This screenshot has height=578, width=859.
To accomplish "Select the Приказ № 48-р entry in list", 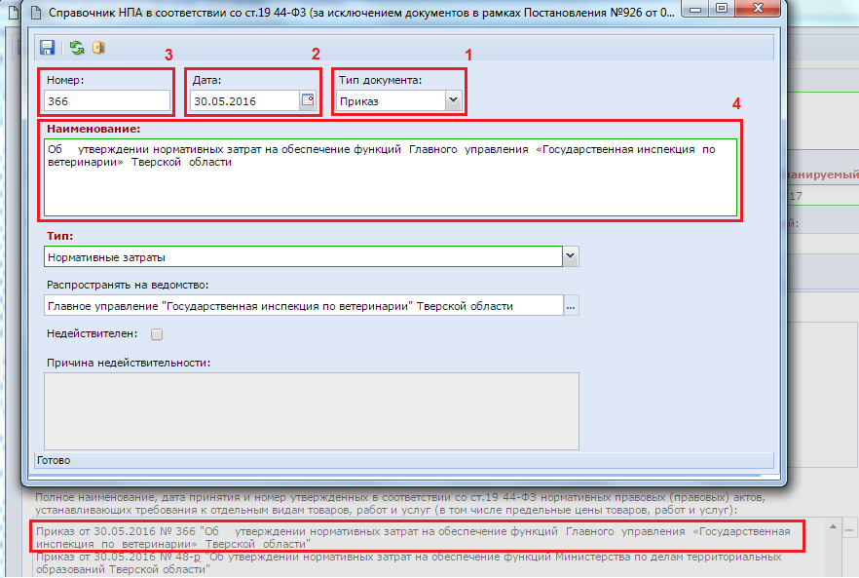I will coord(409,562).
